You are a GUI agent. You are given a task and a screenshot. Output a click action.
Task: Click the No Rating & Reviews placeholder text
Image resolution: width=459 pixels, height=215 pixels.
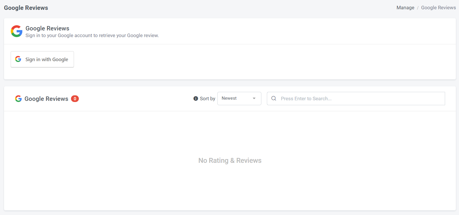(x=230, y=161)
